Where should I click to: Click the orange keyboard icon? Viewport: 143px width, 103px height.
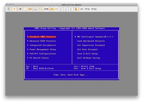[x=52, y=9]
